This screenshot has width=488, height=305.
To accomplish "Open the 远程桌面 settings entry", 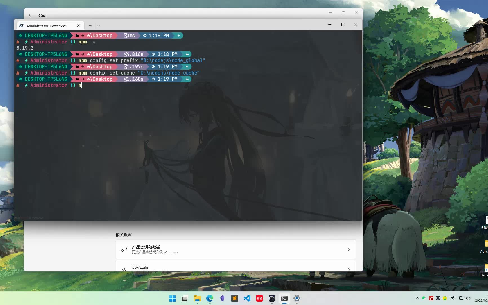I will tap(236, 266).
